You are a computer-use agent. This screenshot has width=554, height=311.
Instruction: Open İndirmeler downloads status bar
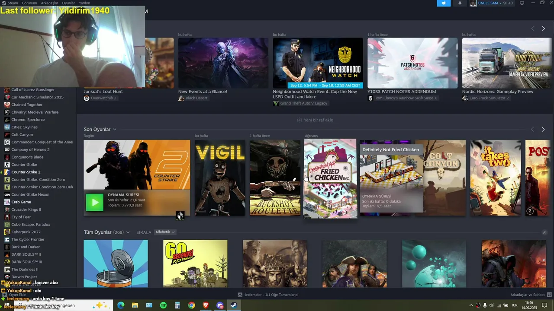coord(268,295)
